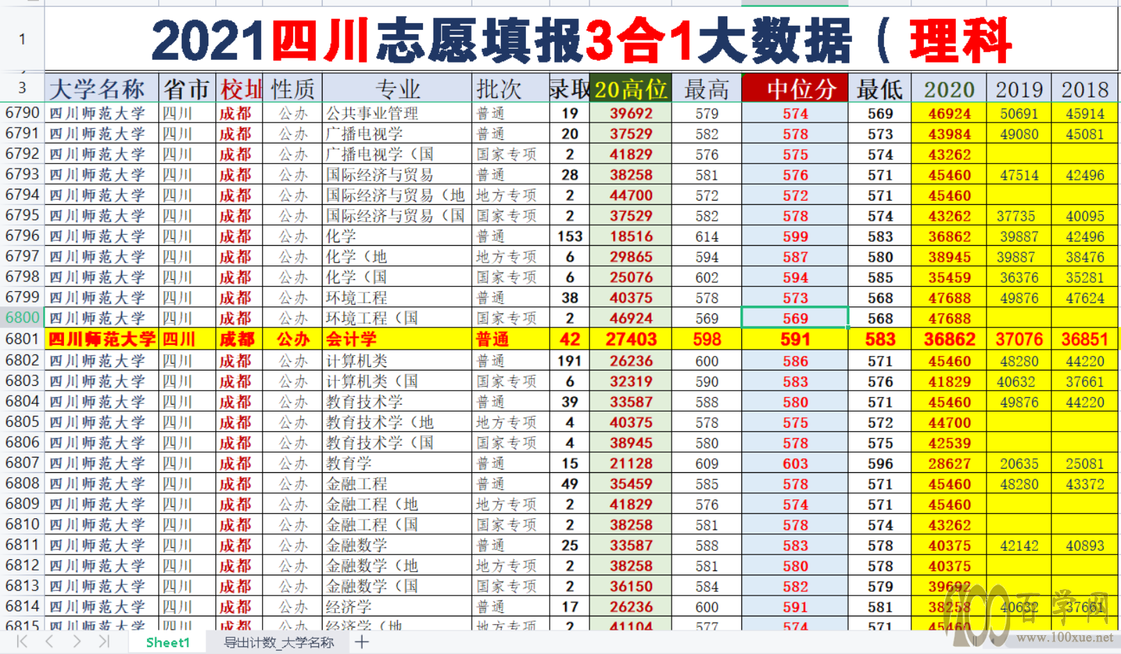Image resolution: width=1121 pixels, height=654 pixels.
Task: Select row header 6807
Action: coord(22,463)
